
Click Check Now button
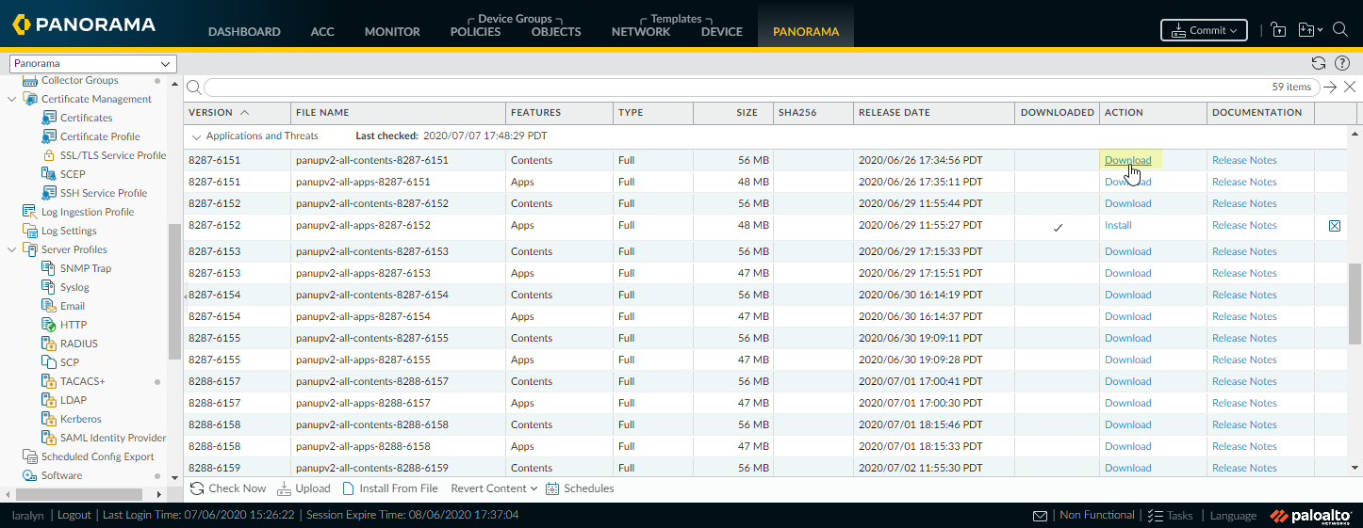coord(228,488)
